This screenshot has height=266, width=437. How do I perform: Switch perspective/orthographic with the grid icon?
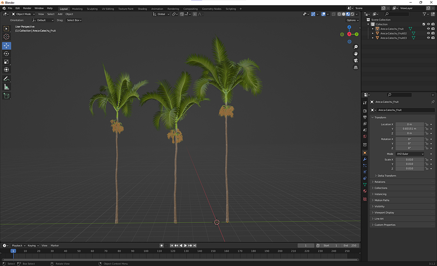[x=356, y=67]
